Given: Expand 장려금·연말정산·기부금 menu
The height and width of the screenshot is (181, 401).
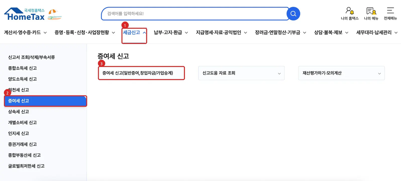Looking at the screenshot, I should coord(280,32).
